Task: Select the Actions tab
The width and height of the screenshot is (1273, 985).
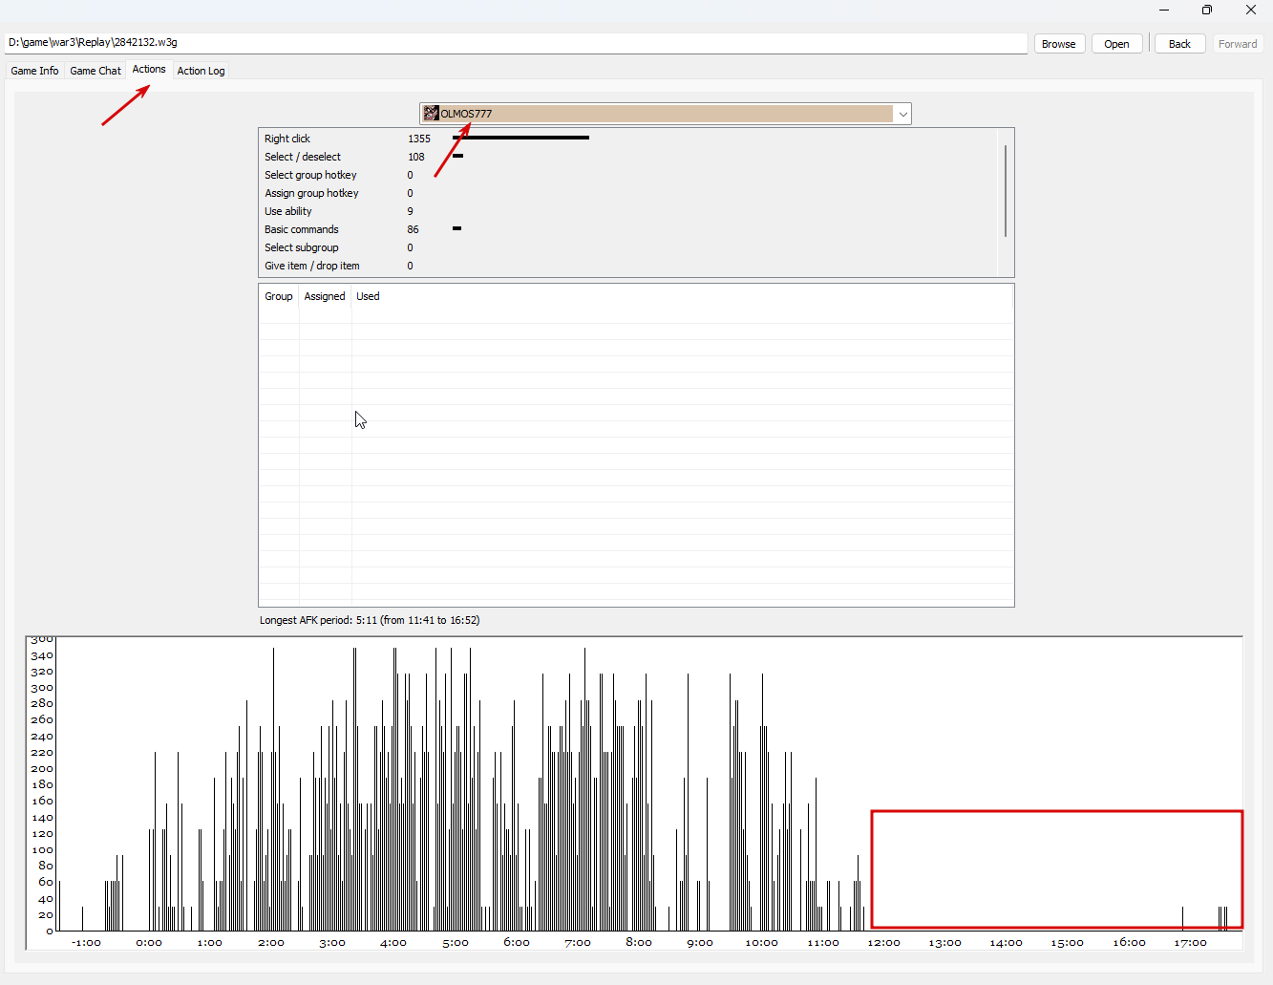Action: pos(149,70)
